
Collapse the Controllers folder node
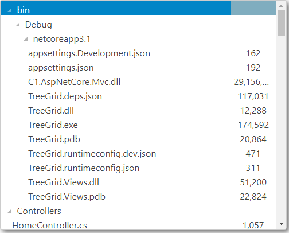10,211
